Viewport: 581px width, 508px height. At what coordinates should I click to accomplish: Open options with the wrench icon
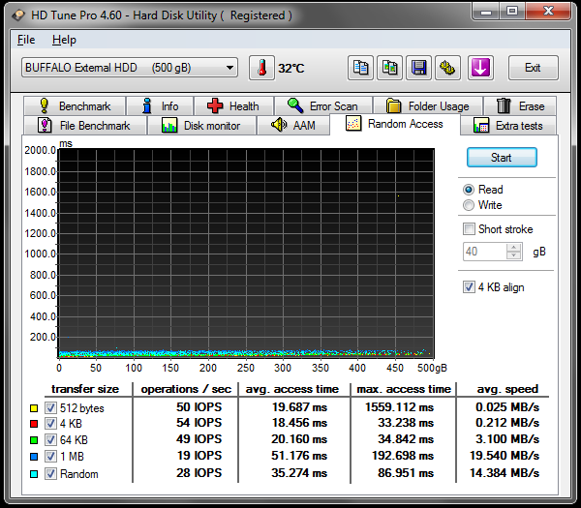point(447,68)
